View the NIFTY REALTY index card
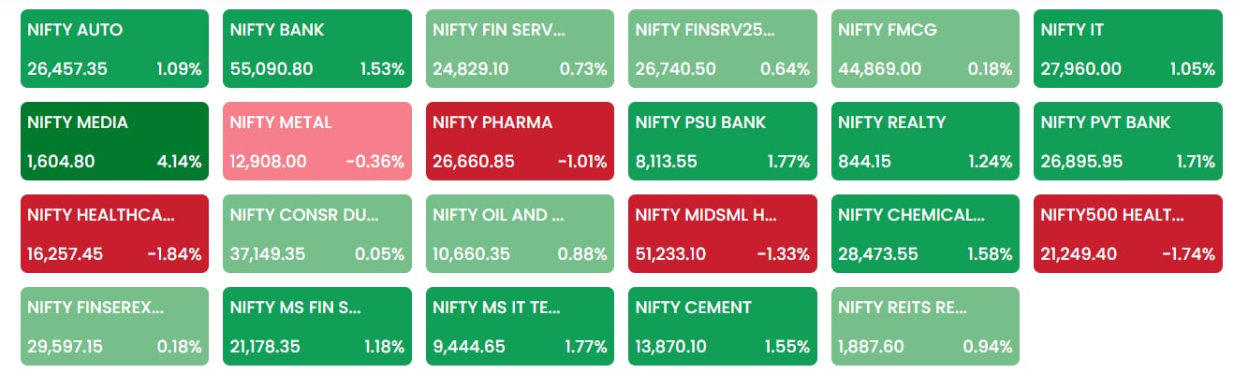This screenshot has height=373, width=1234. (925, 141)
